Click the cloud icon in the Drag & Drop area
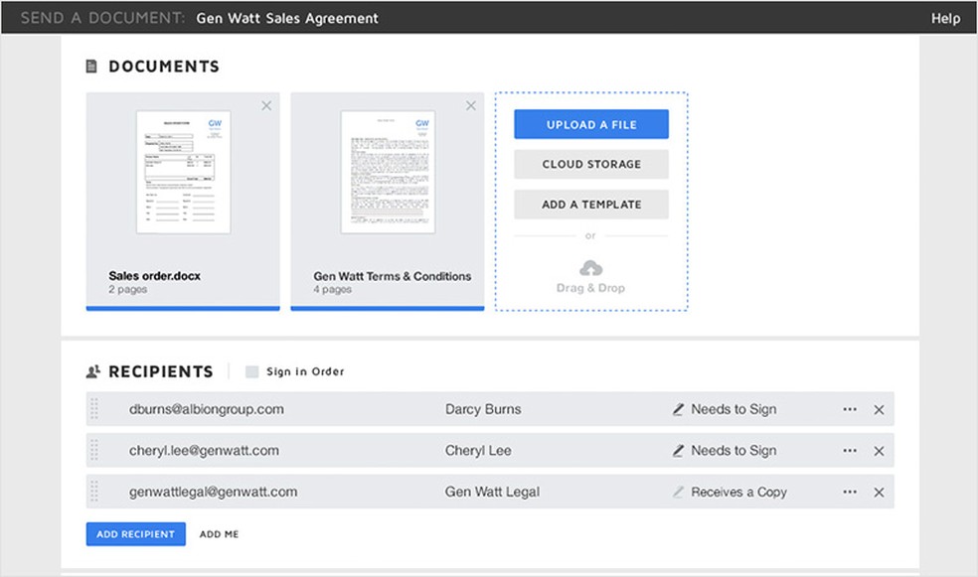Viewport: 978px width, 577px height. [x=590, y=266]
